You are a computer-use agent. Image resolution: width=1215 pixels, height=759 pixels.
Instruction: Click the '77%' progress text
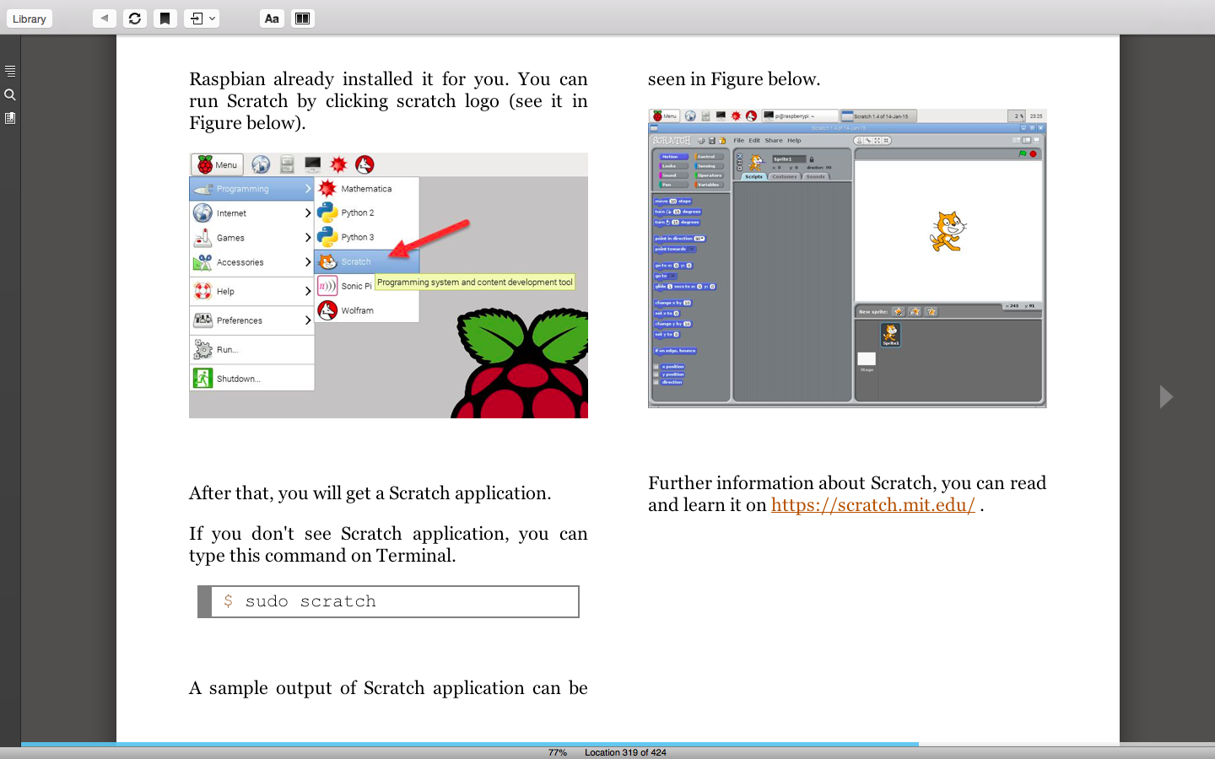[x=558, y=752]
